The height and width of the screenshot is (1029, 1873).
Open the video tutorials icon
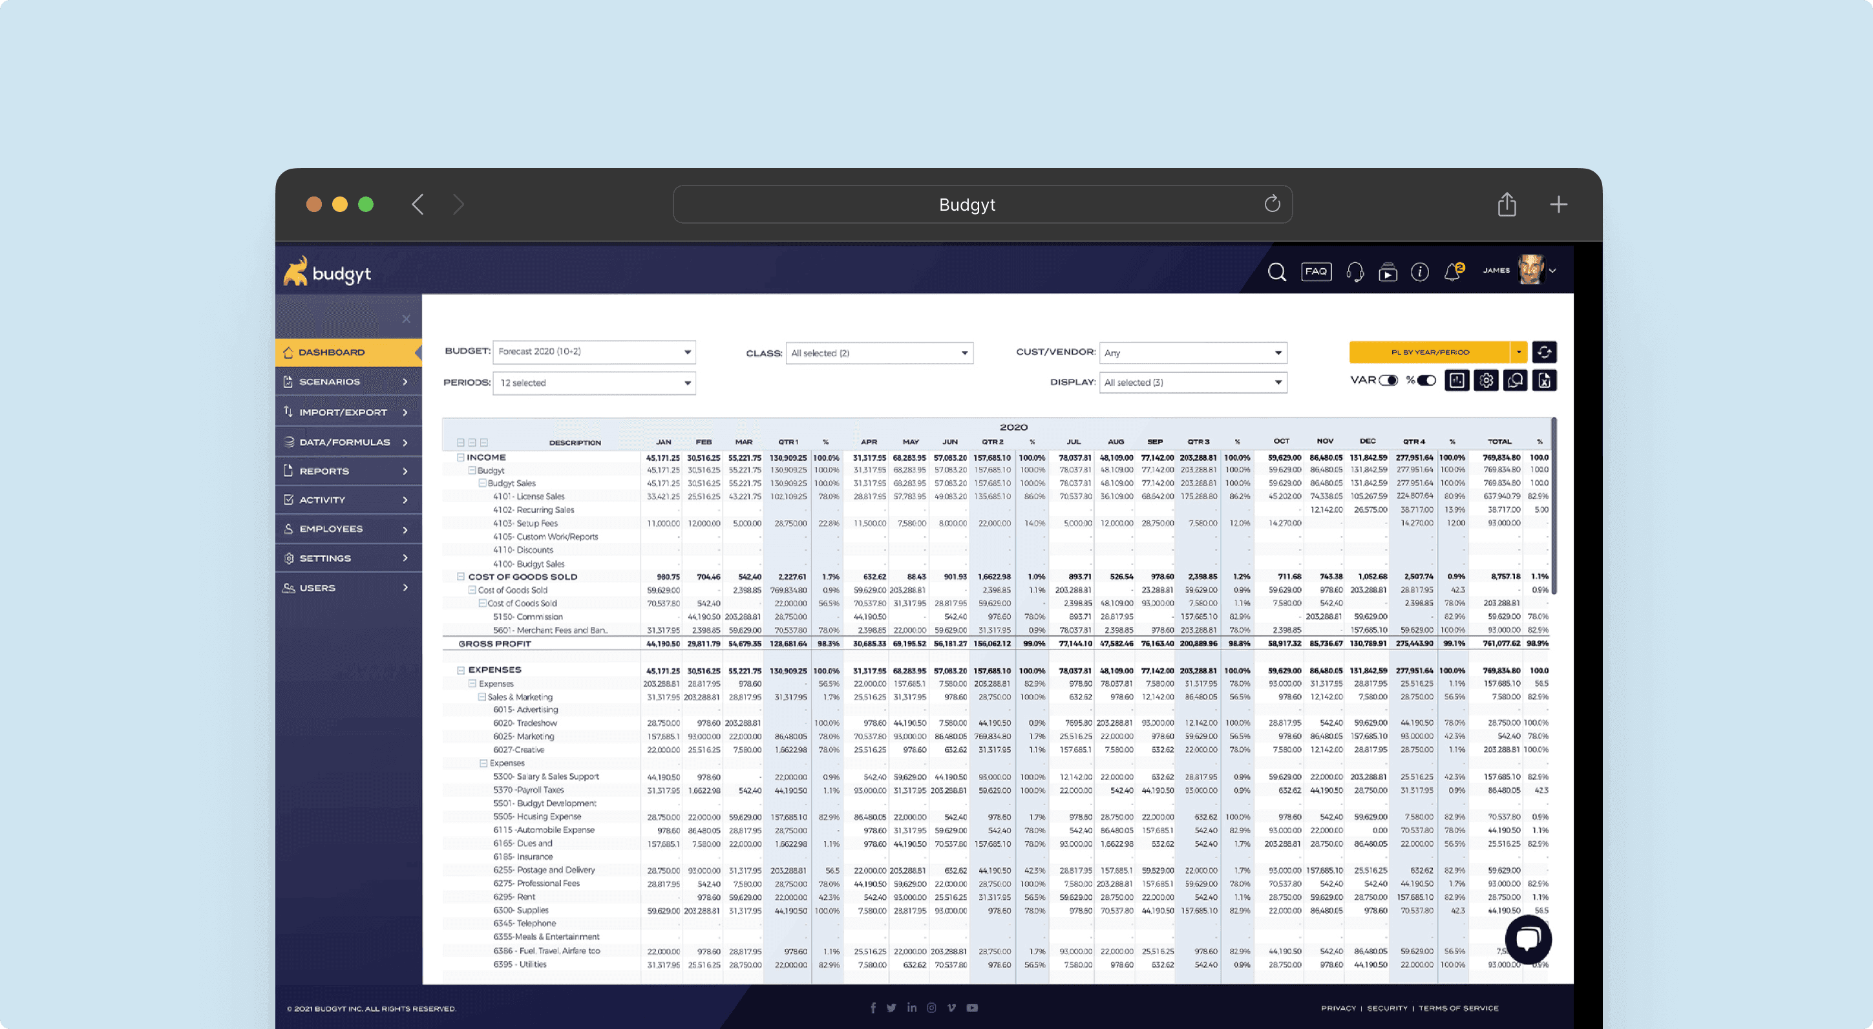(1387, 272)
